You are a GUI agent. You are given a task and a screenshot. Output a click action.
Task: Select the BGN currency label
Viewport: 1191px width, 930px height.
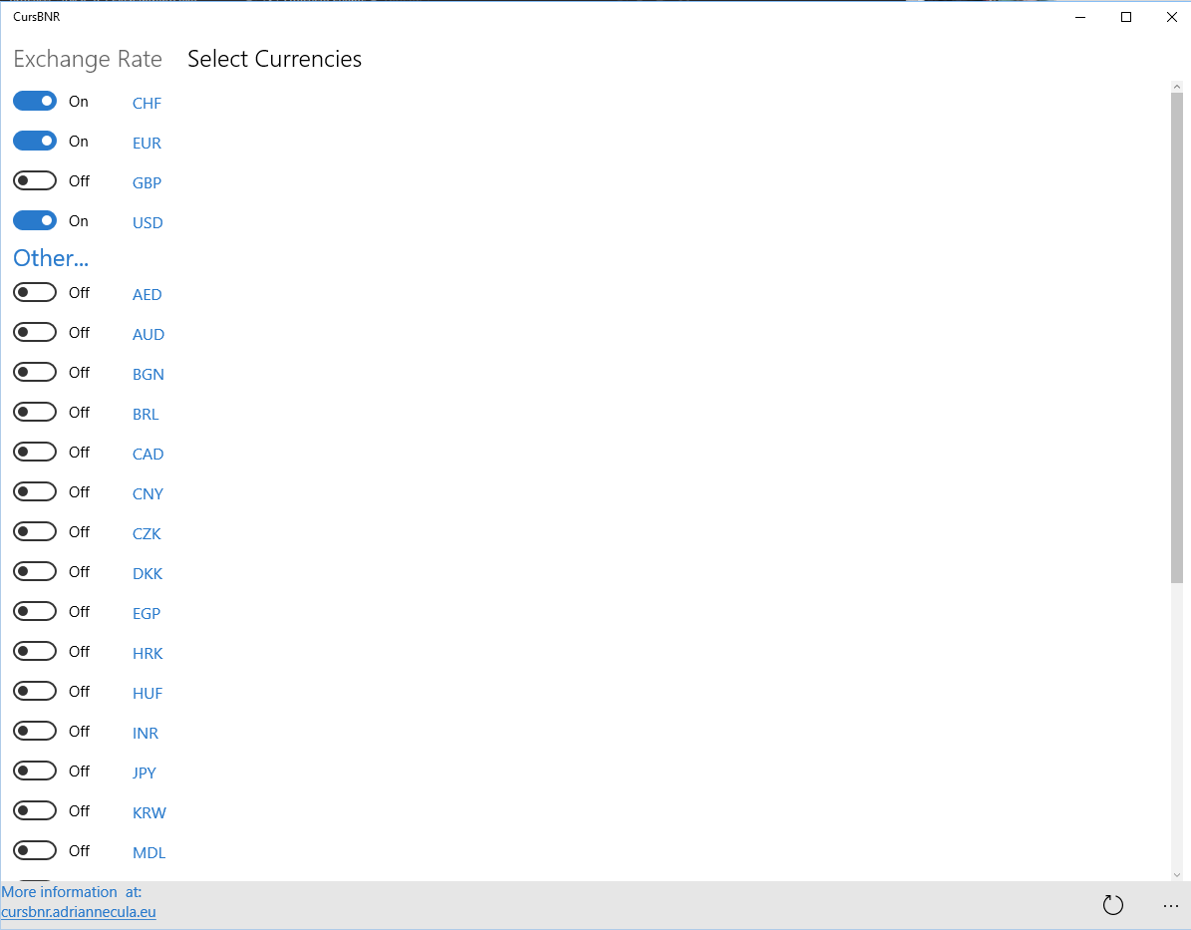coord(148,374)
